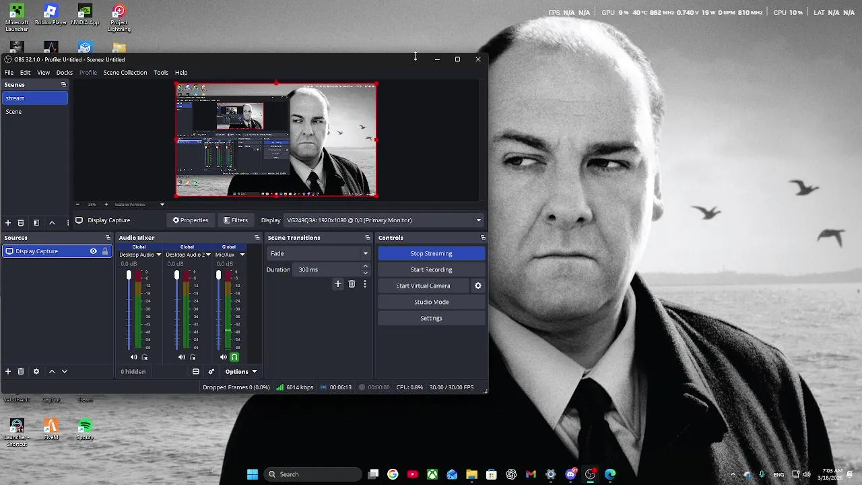Open transition properties three-dot menu
The image size is (862, 485).
point(365,284)
